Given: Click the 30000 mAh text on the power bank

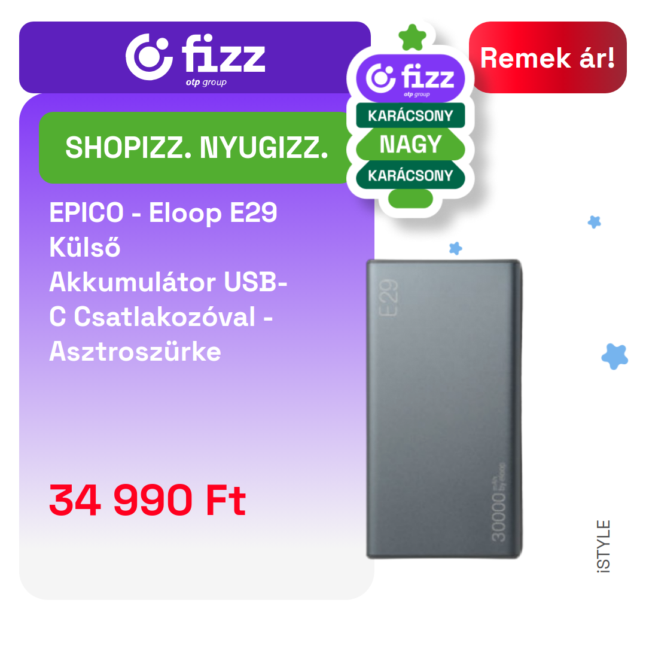Looking at the screenshot, I should point(498,502).
